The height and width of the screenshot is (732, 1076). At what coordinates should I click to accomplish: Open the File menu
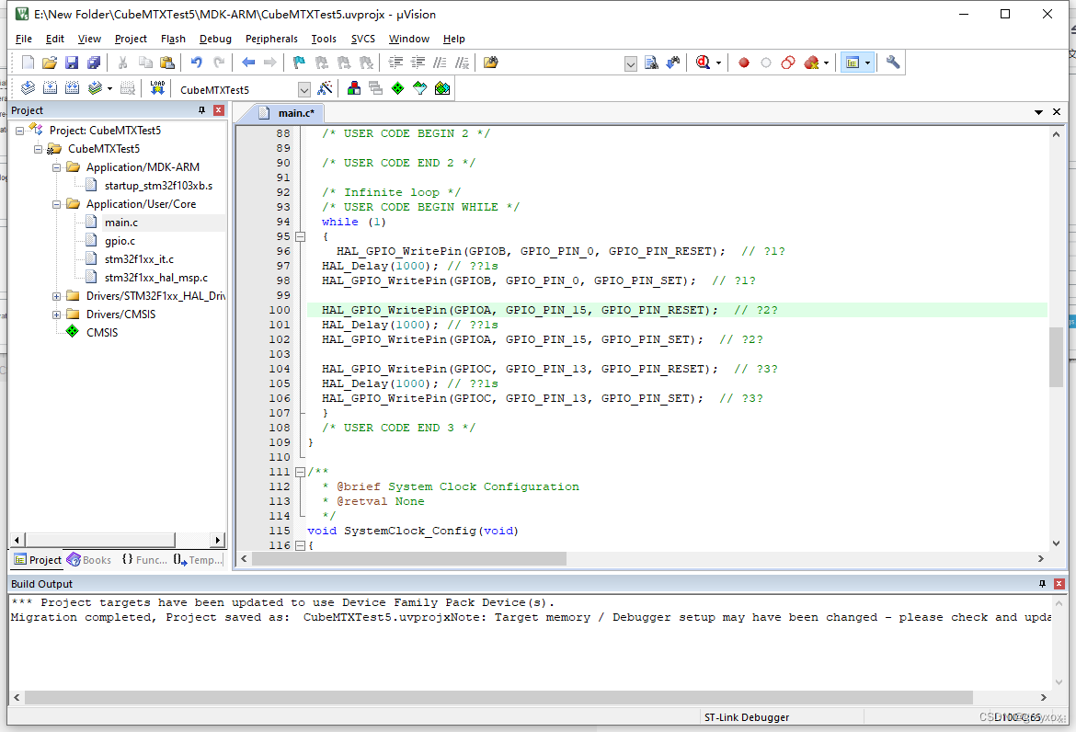click(23, 40)
